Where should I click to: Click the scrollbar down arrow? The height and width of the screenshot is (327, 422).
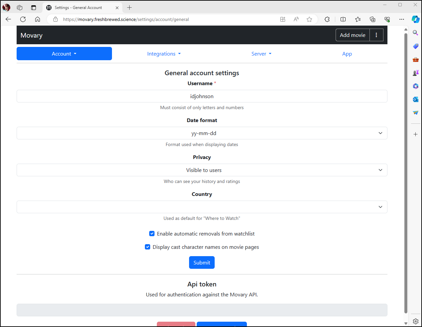pos(406,323)
